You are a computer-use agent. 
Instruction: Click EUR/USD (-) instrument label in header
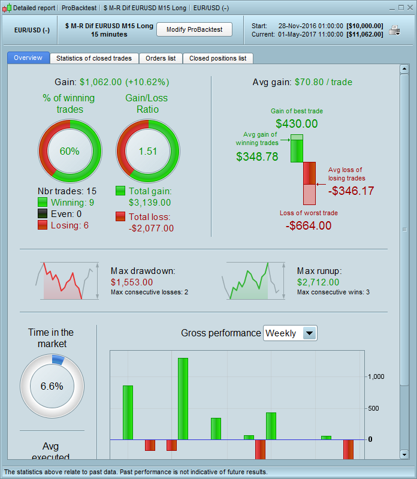32,30
